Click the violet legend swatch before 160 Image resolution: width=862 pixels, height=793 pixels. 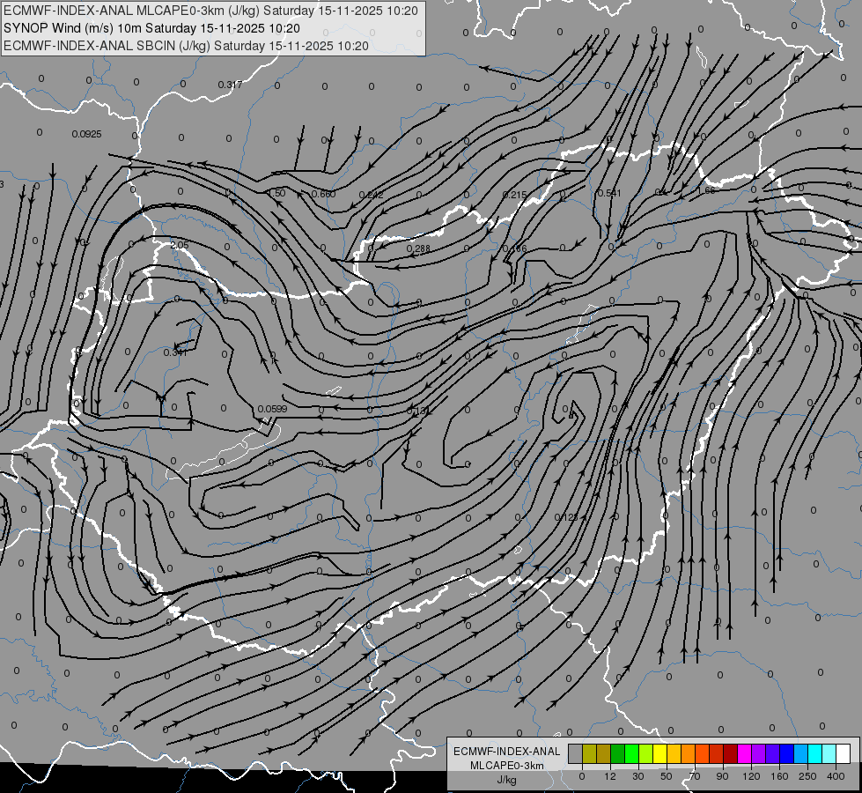773,754
